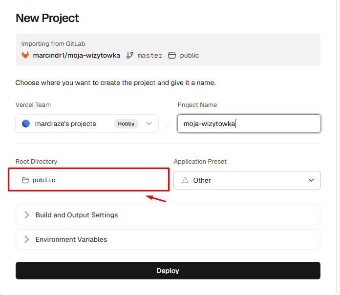The image size is (340, 295).
Task: Click marcindr1/moja-wizytowka repository name
Action: [x=76, y=55]
